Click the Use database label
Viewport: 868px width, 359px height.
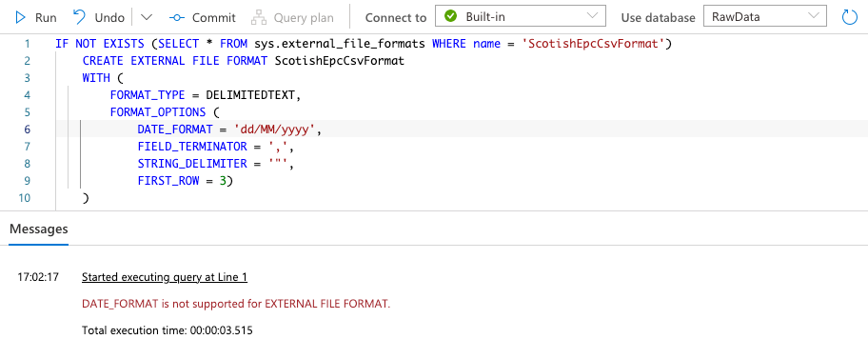(658, 18)
